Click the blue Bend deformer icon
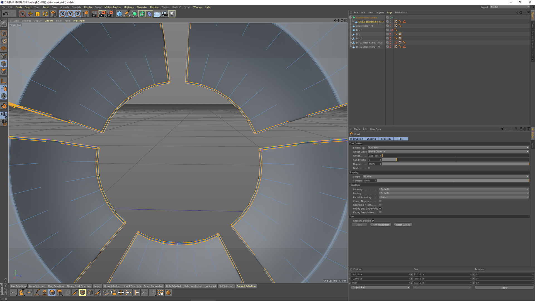The width and height of the screenshot is (535, 301). click(x=150, y=14)
